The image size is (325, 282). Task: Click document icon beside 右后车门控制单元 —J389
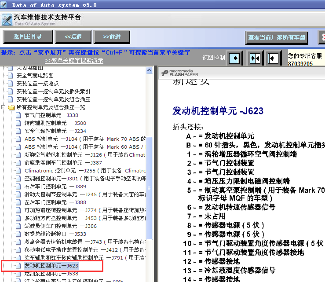click(18, 187)
